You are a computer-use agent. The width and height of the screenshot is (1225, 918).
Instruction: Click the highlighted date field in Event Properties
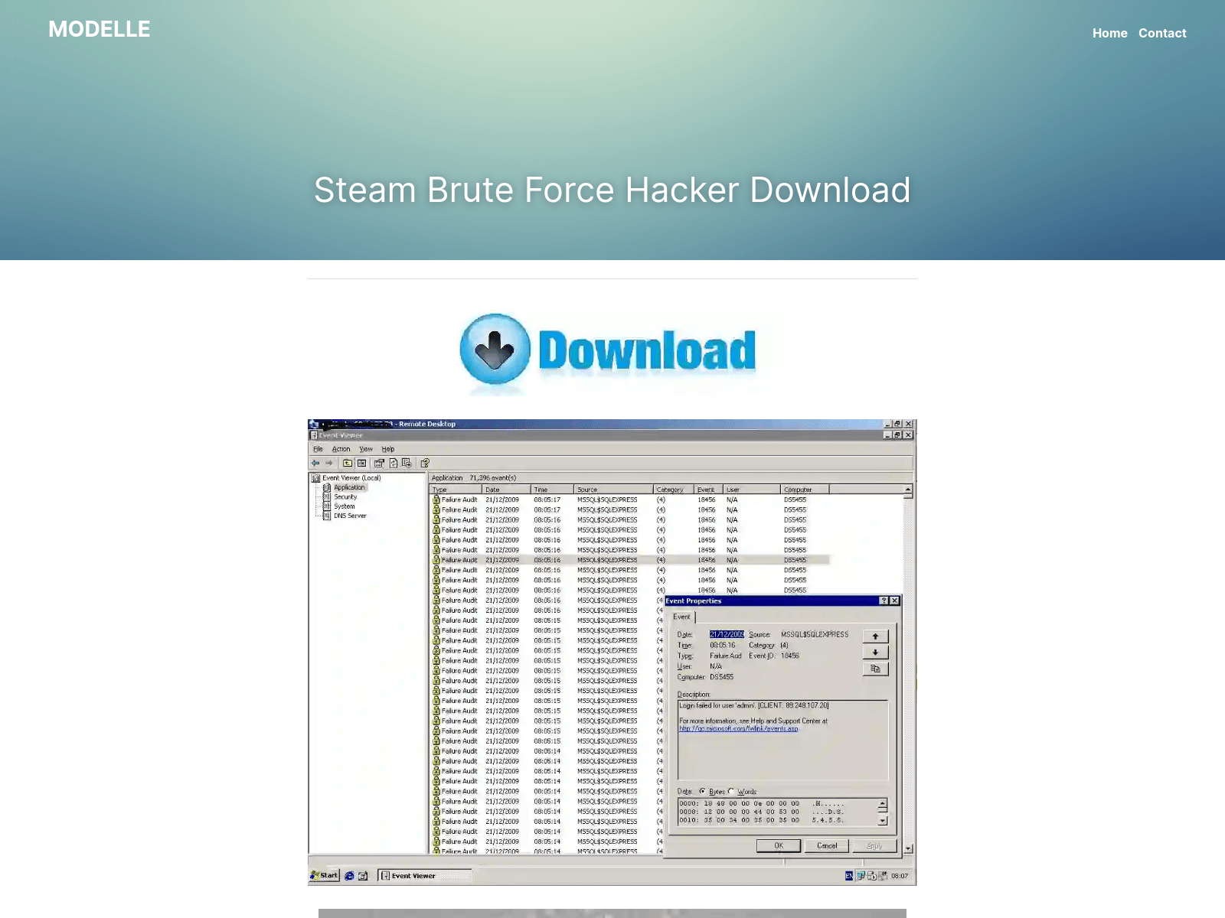pyautogui.click(x=727, y=634)
